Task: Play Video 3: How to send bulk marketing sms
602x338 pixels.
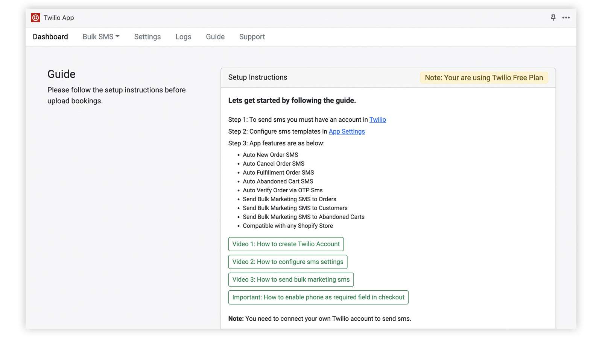Action: click(291, 279)
